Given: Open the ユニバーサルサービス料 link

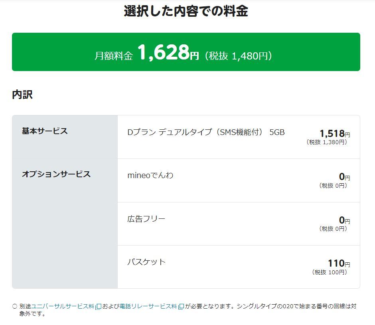Looking at the screenshot, I should point(62,306).
